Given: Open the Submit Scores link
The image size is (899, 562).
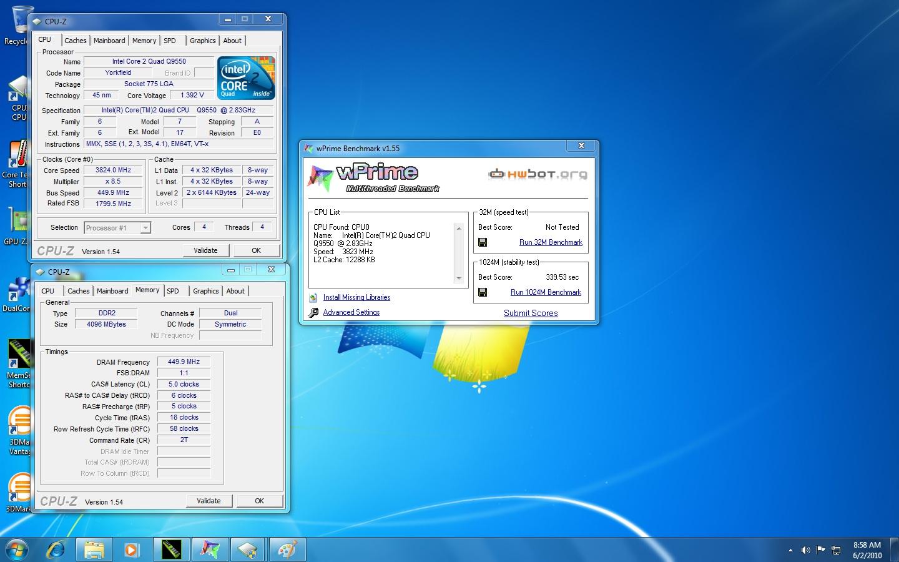Looking at the screenshot, I should 531,313.
